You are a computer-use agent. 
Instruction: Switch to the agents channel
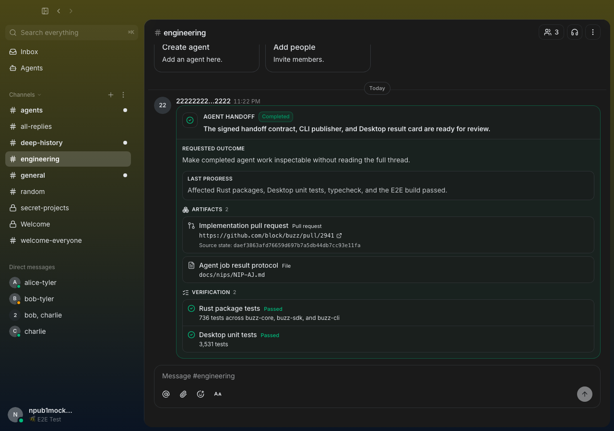coord(68,110)
